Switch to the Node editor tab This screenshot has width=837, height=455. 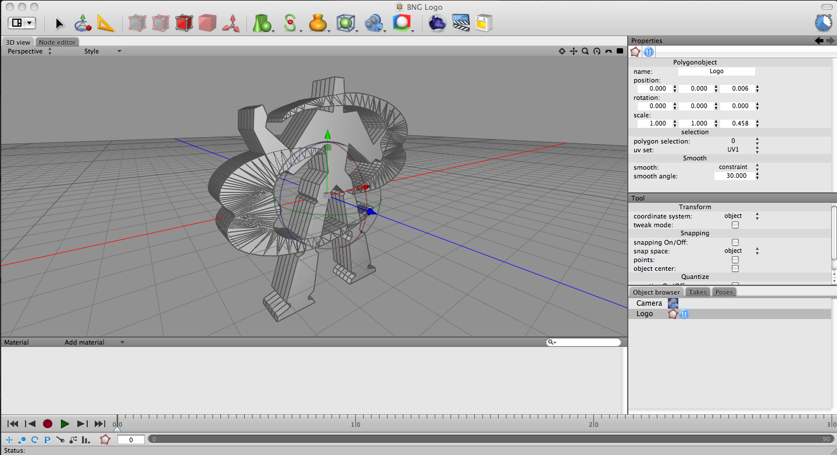[57, 42]
